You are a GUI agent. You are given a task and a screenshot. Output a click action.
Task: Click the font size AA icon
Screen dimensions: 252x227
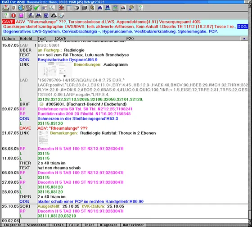coord(123,8)
